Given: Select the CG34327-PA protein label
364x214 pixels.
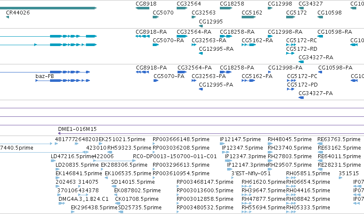Looking at the screenshot, I should [x=316, y=93].
